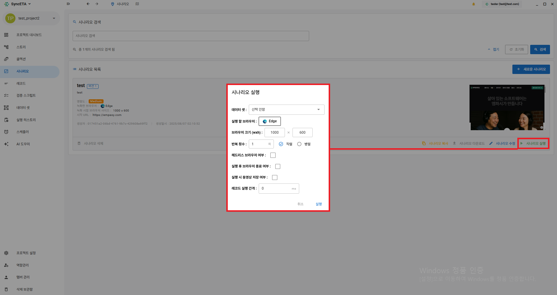
Task: Open AI helper sparkle icon
Action: pyautogui.click(x=6, y=144)
